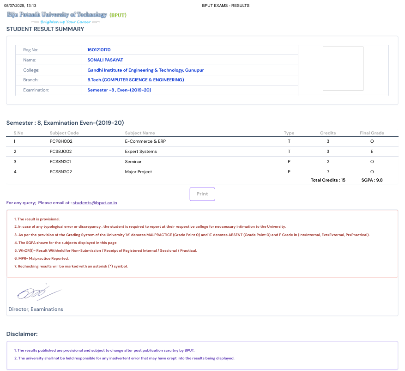Image resolution: width=405 pixels, height=371 pixels.
Task: Click subject name Major Project
Action: tap(139, 172)
